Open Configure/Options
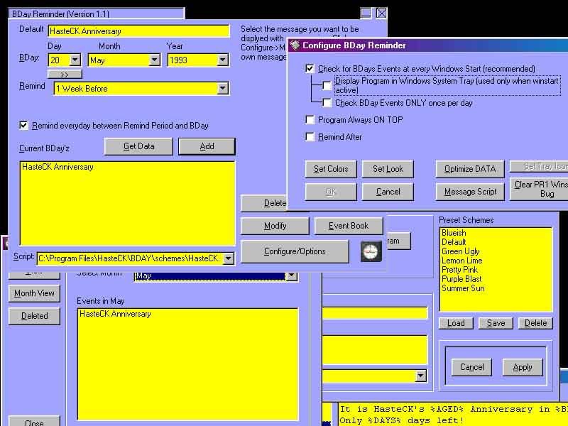Screen dimensions: 568x426 click(295, 251)
